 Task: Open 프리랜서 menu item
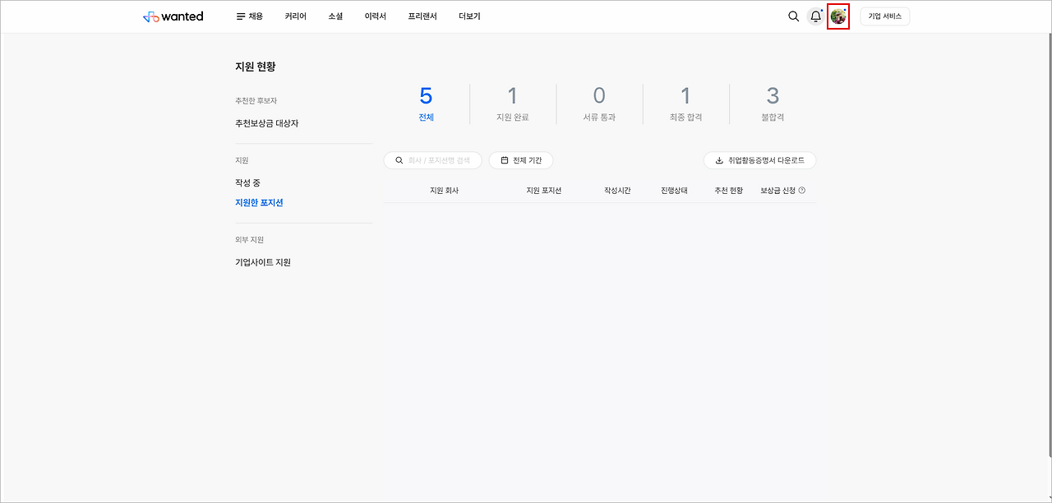click(422, 16)
